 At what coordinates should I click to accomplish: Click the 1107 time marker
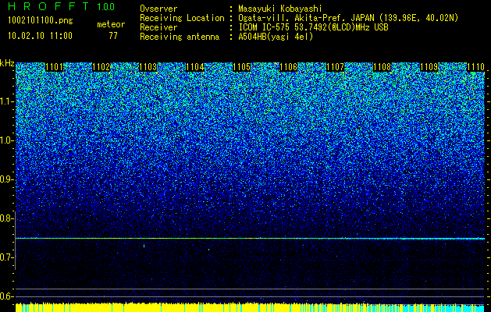pos(336,67)
